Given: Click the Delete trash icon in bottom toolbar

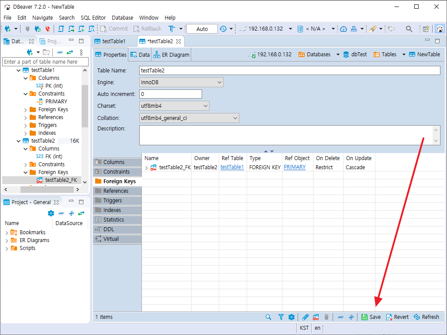Looking at the screenshot, I should pos(327,317).
